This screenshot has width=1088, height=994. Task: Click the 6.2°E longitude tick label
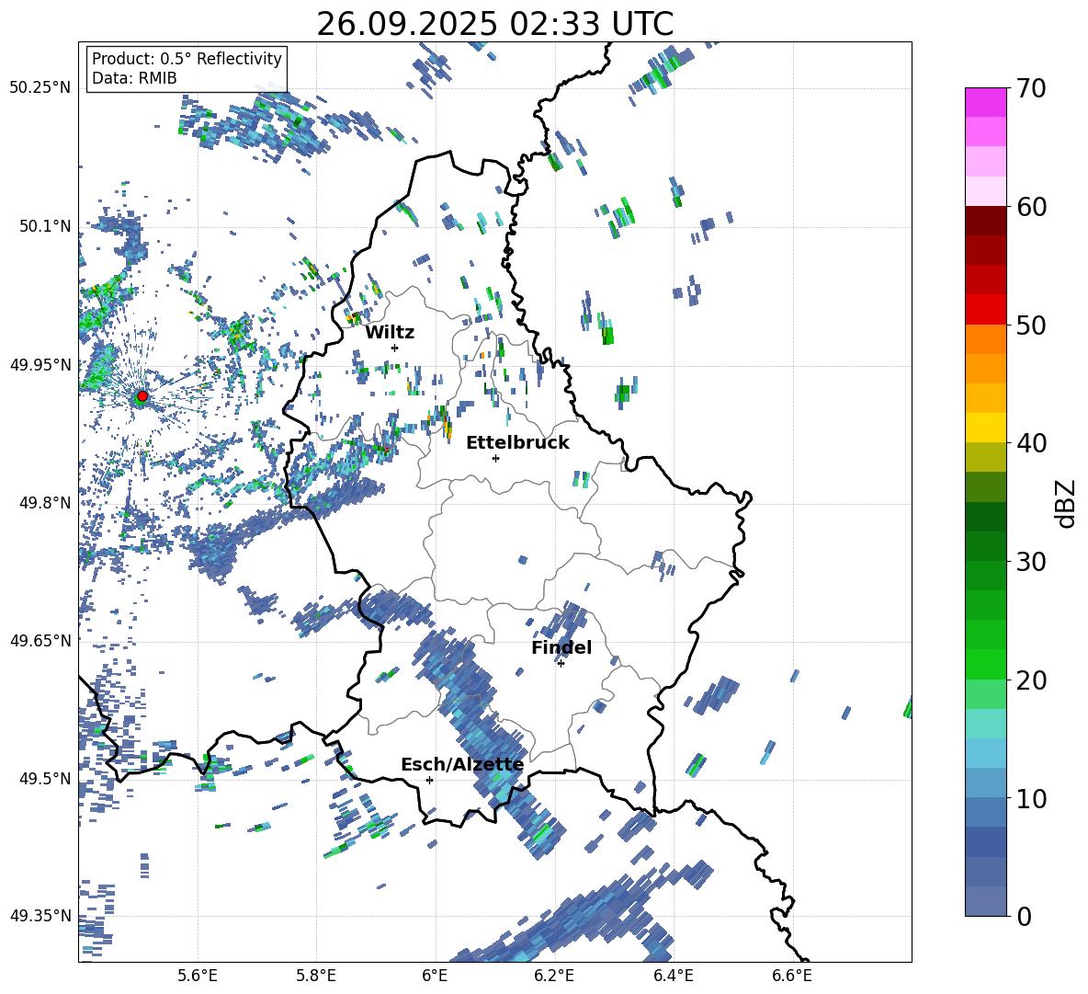click(554, 975)
